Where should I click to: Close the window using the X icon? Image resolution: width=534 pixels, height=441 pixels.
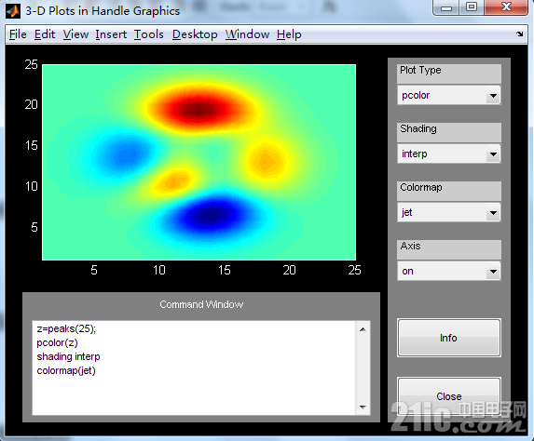506,7
